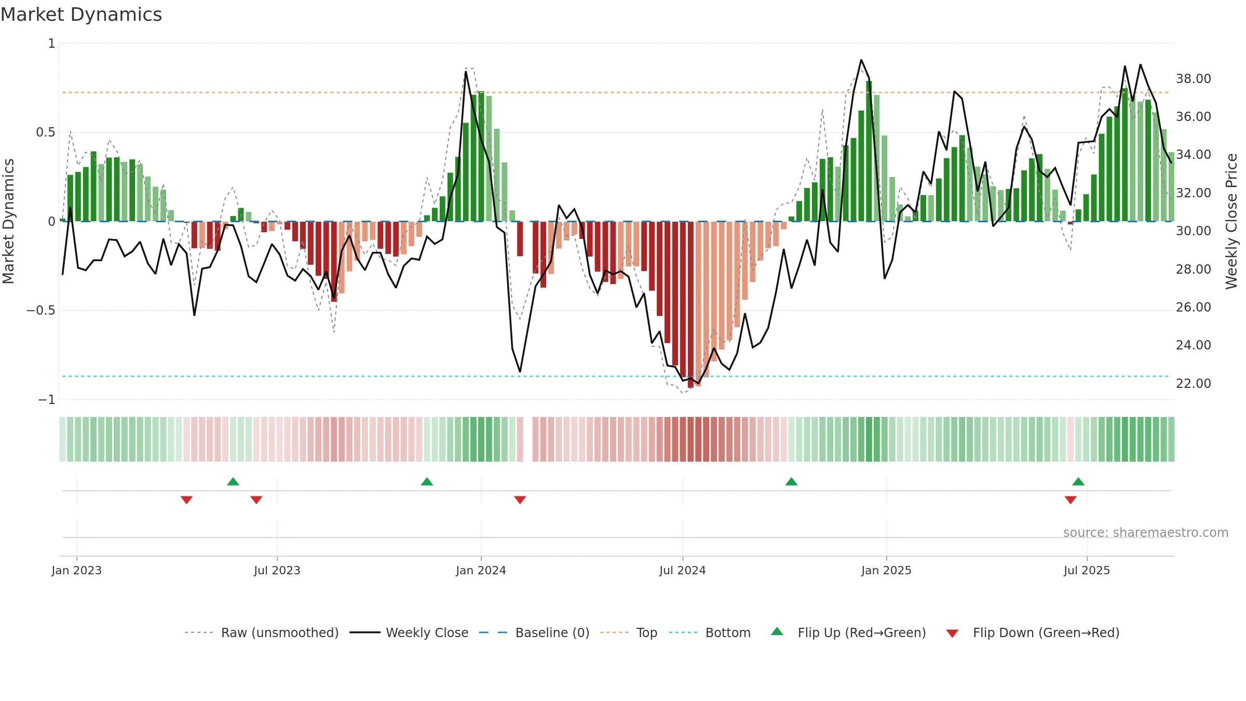Click the Jul 2024 x-axis label
The height and width of the screenshot is (701, 1246).
pyautogui.click(x=683, y=570)
